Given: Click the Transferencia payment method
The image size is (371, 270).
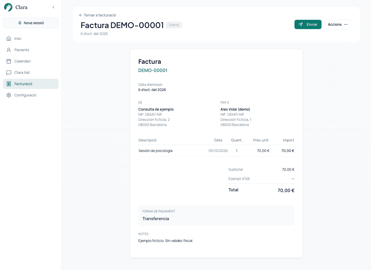Looking at the screenshot, I should click(156, 219).
